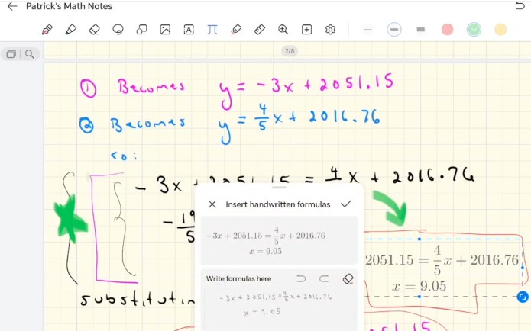Image resolution: width=531 pixels, height=331 pixels.
Task: Redo the stroke in formula pad
Action: [324, 278]
